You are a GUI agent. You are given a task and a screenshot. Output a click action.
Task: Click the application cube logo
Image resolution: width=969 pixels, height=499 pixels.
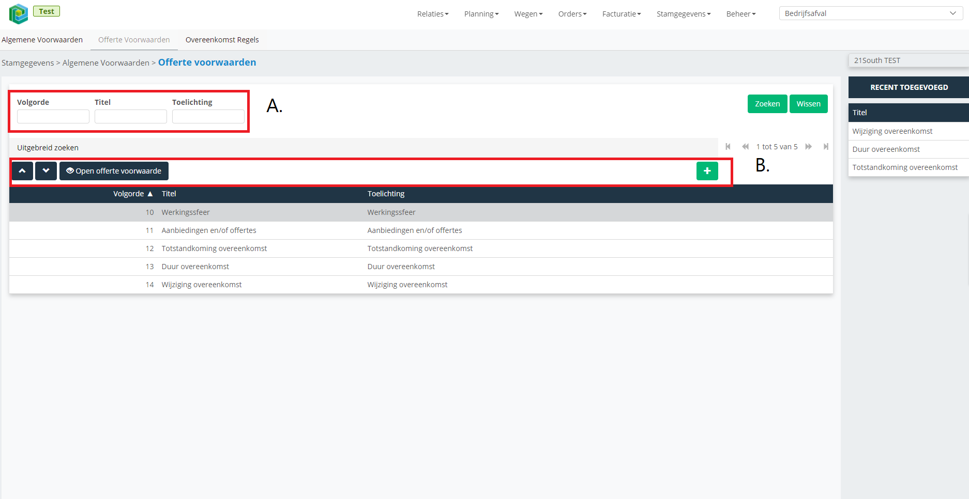tap(19, 13)
